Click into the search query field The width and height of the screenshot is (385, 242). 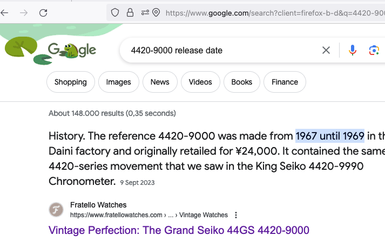tap(221, 50)
